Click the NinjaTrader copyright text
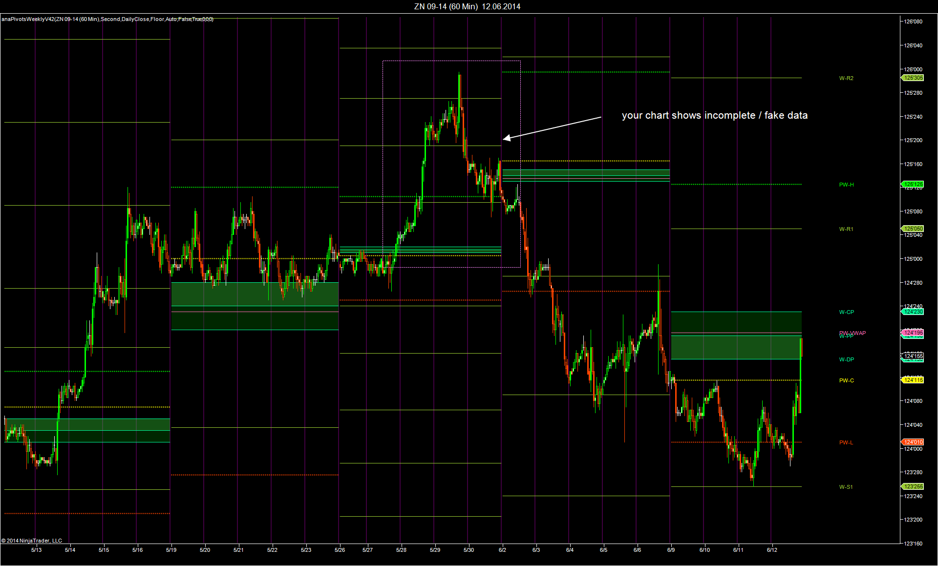938x566 pixels. tap(32, 541)
